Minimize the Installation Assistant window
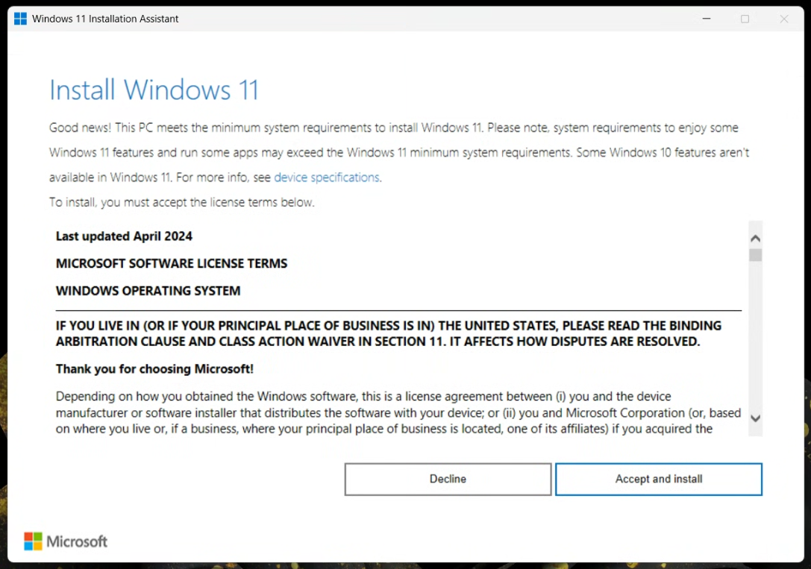This screenshot has height=569, width=811. coord(705,19)
